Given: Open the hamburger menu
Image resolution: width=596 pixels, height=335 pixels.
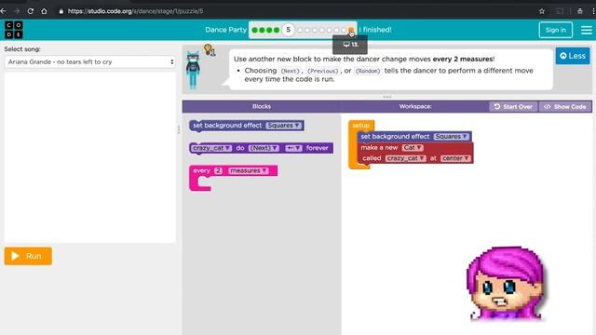Looking at the screenshot, I should coord(586,30).
